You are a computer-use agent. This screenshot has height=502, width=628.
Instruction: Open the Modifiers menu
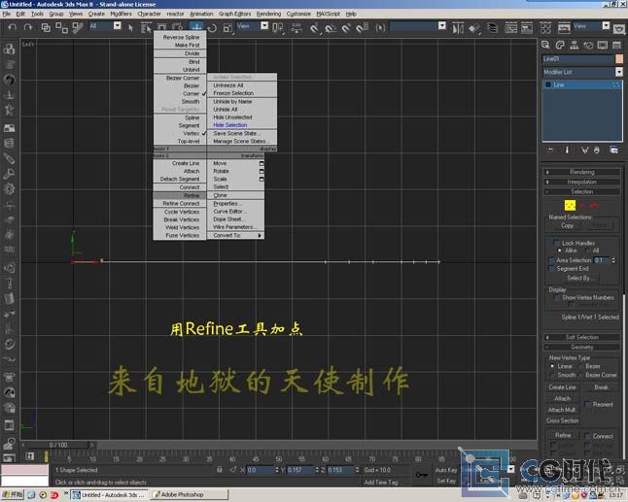(x=121, y=14)
